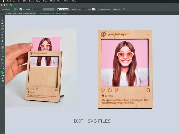Open the 5 pt. Round brush dropdown

click(x=70, y=9)
